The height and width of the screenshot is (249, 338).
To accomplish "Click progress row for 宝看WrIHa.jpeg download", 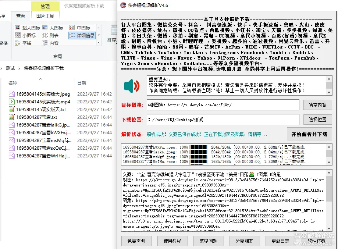I will pyautogui.click(x=214, y=161).
